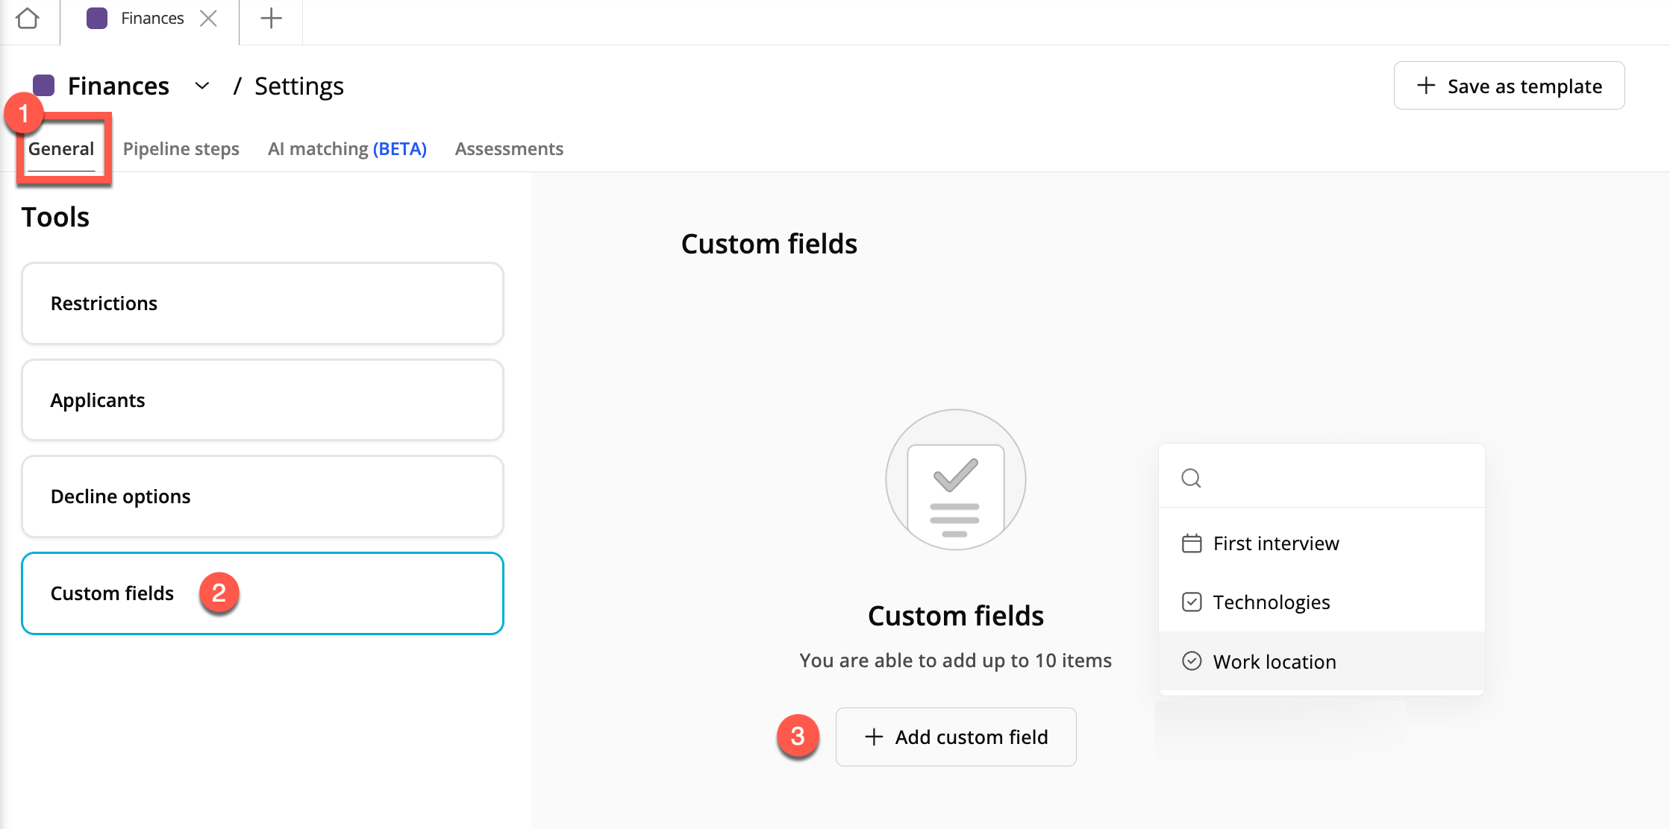The width and height of the screenshot is (1670, 829).
Task: Click circle check icon beside Work location
Action: [x=1192, y=661]
